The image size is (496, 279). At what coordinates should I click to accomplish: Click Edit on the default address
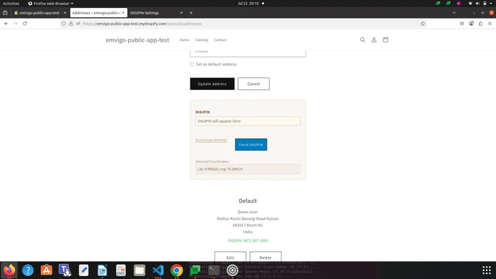pos(230,257)
